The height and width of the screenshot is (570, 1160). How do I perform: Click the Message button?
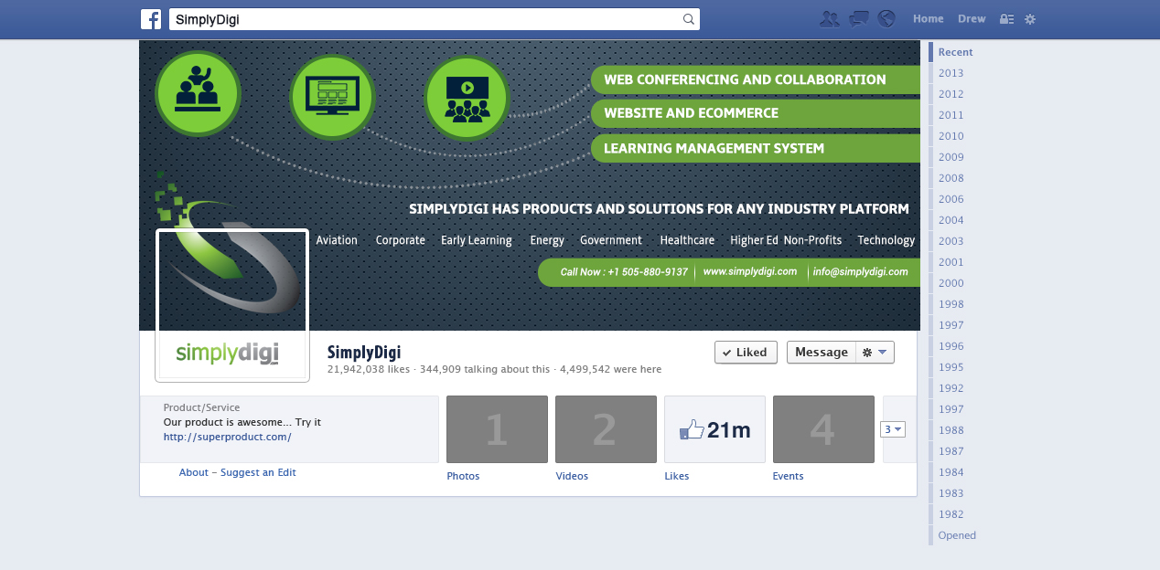pyautogui.click(x=821, y=353)
